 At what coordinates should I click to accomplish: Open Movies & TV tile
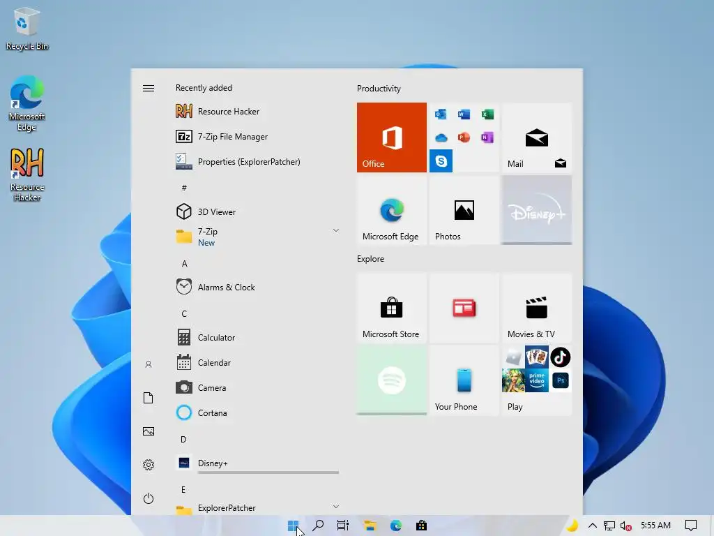tap(536, 308)
